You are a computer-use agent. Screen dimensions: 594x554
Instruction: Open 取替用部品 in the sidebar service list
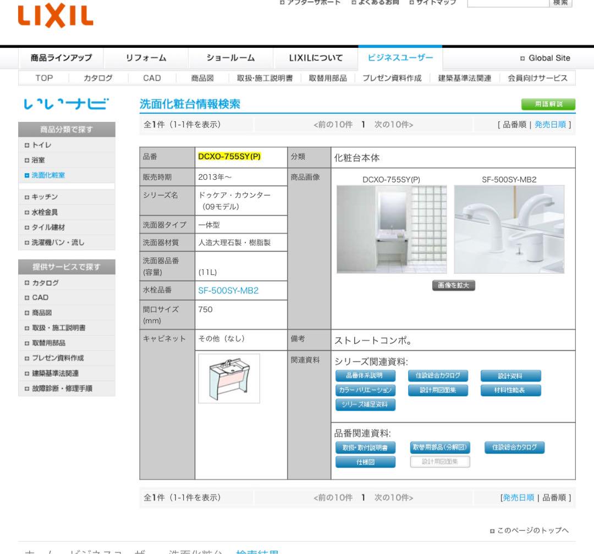[x=67, y=343]
